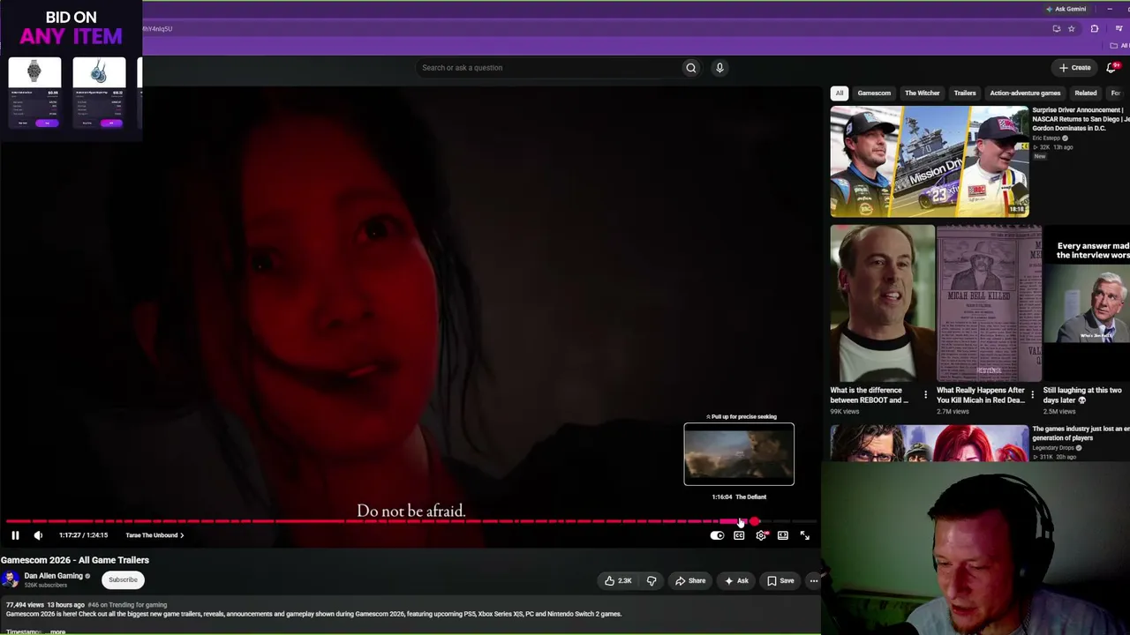Viewport: 1130px width, 635px height.
Task: Open YouTube notifications bell
Action: 1111,68
